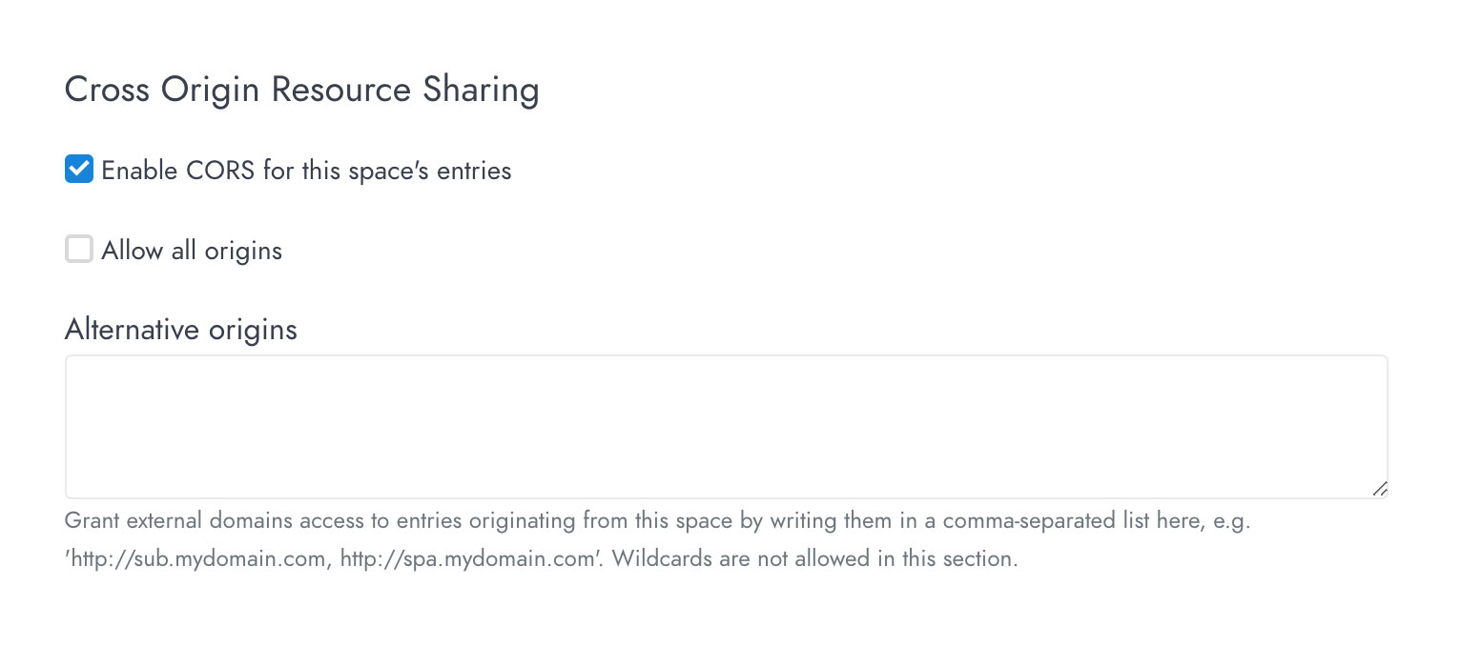Click the word 'CORS' in the first checkbox label
Viewport: 1482px width, 667px height.
point(217,171)
